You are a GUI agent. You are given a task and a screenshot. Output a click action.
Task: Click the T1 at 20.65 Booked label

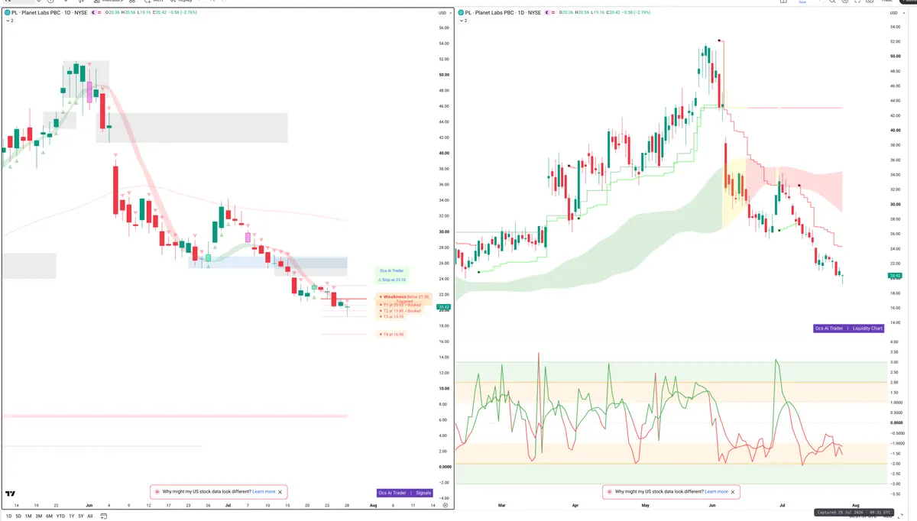click(x=400, y=305)
